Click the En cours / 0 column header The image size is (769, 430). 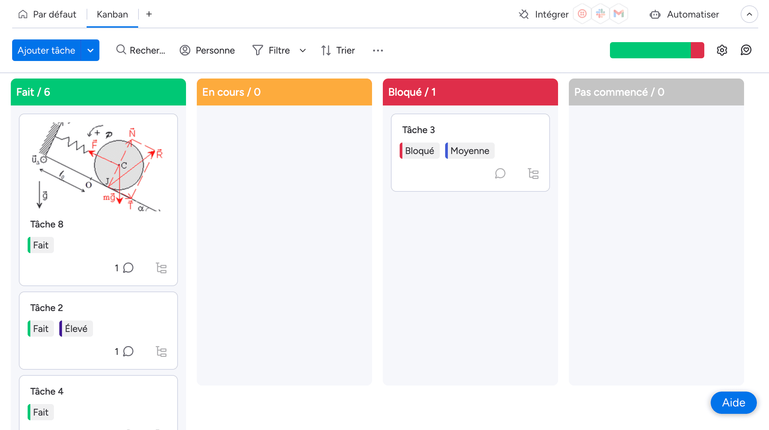pos(284,92)
